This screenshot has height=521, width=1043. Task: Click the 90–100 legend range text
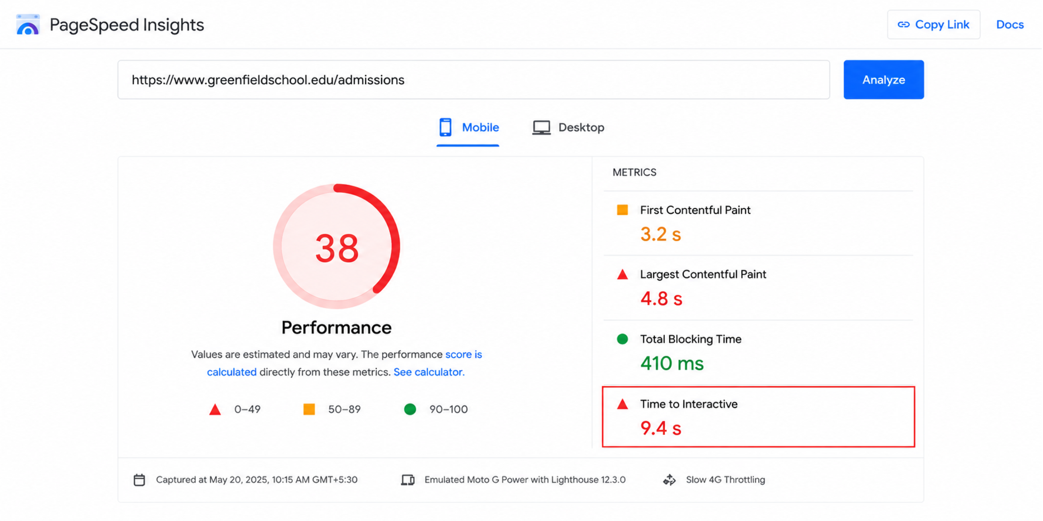[x=449, y=409]
